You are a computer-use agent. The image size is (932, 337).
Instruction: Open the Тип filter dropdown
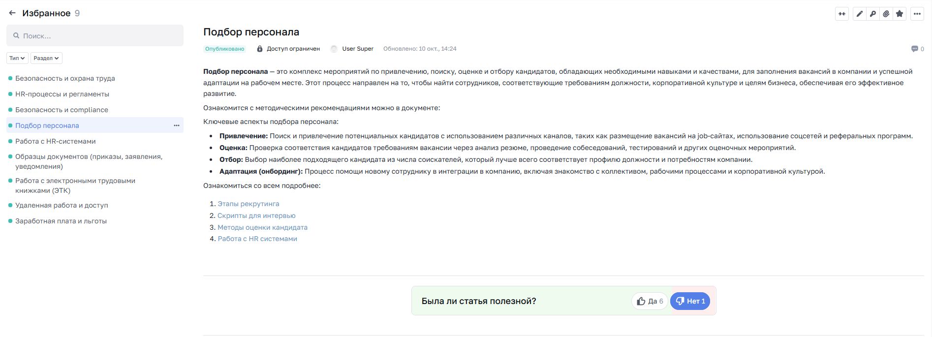pyautogui.click(x=17, y=58)
